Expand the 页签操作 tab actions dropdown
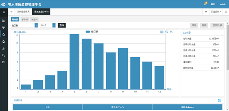 (x=216, y=12)
